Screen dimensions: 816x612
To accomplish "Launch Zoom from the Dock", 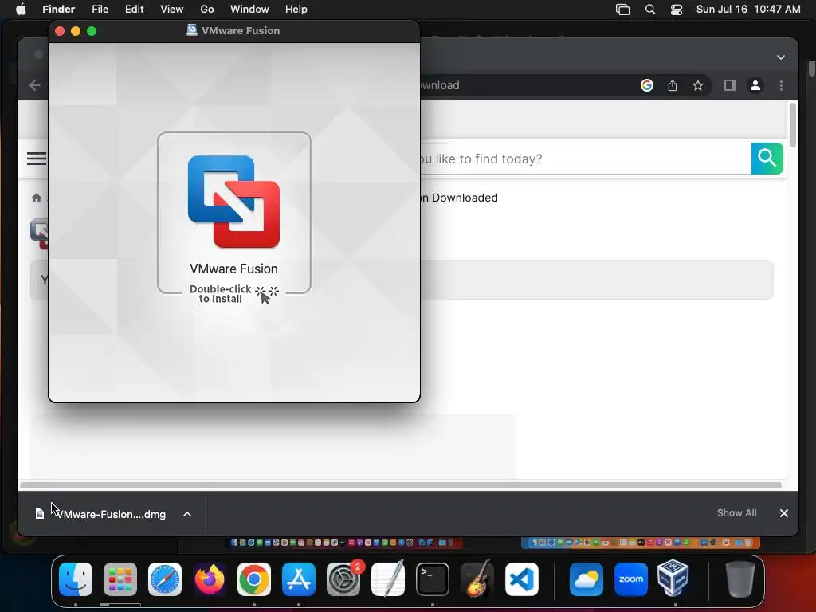I will pos(631,579).
